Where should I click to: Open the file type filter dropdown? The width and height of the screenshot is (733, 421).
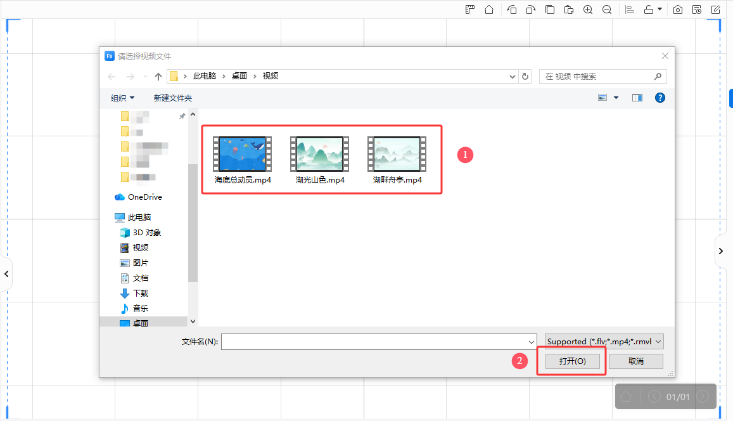click(x=604, y=341)
